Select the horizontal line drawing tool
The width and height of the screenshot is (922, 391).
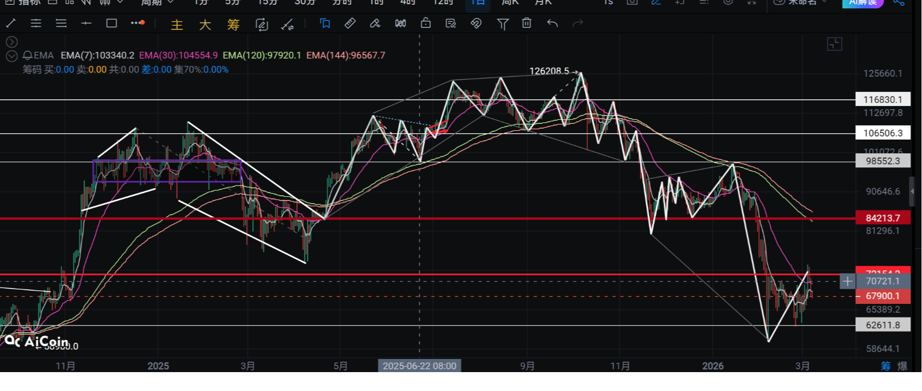(x=86, y=24)
